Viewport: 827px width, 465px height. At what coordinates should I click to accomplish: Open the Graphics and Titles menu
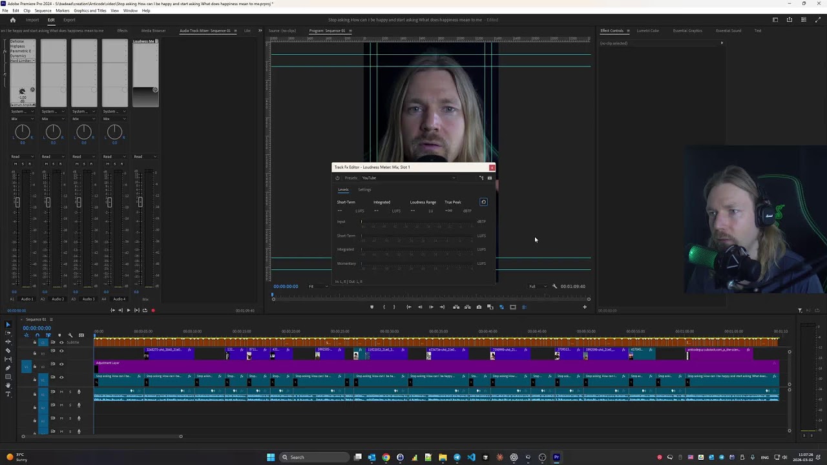90,11
